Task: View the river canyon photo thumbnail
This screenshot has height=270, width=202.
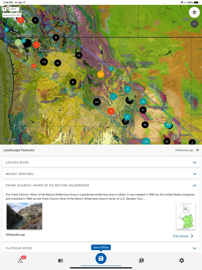Action: point(24,216)
